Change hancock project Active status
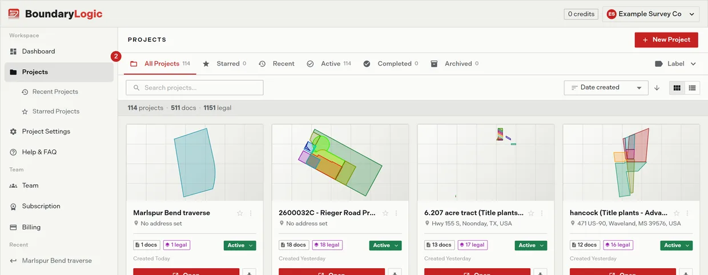The image size is (708, 275). (x=677, y=245)
